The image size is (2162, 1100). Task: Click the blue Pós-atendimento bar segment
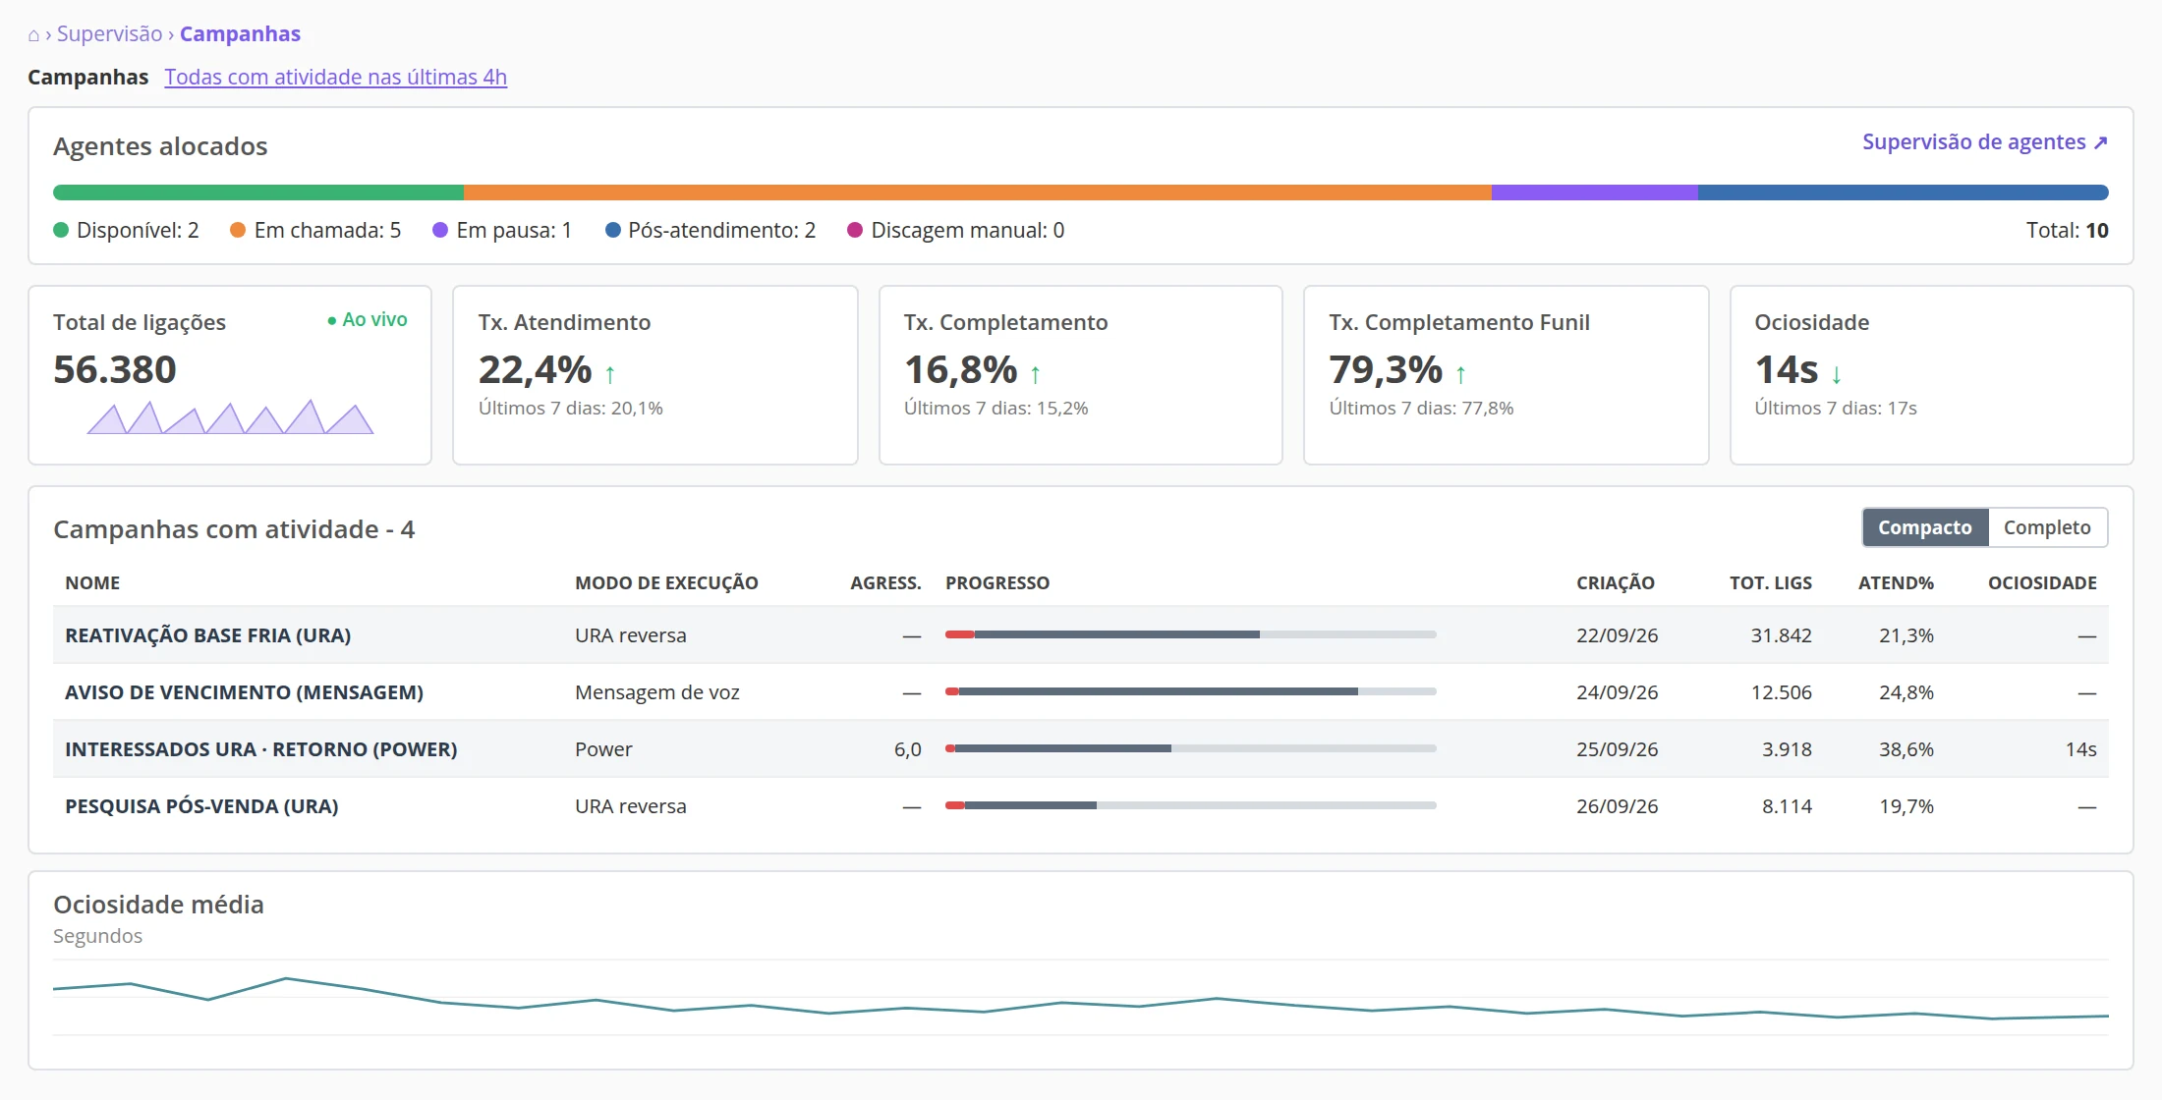click(x=1904, y=192)
